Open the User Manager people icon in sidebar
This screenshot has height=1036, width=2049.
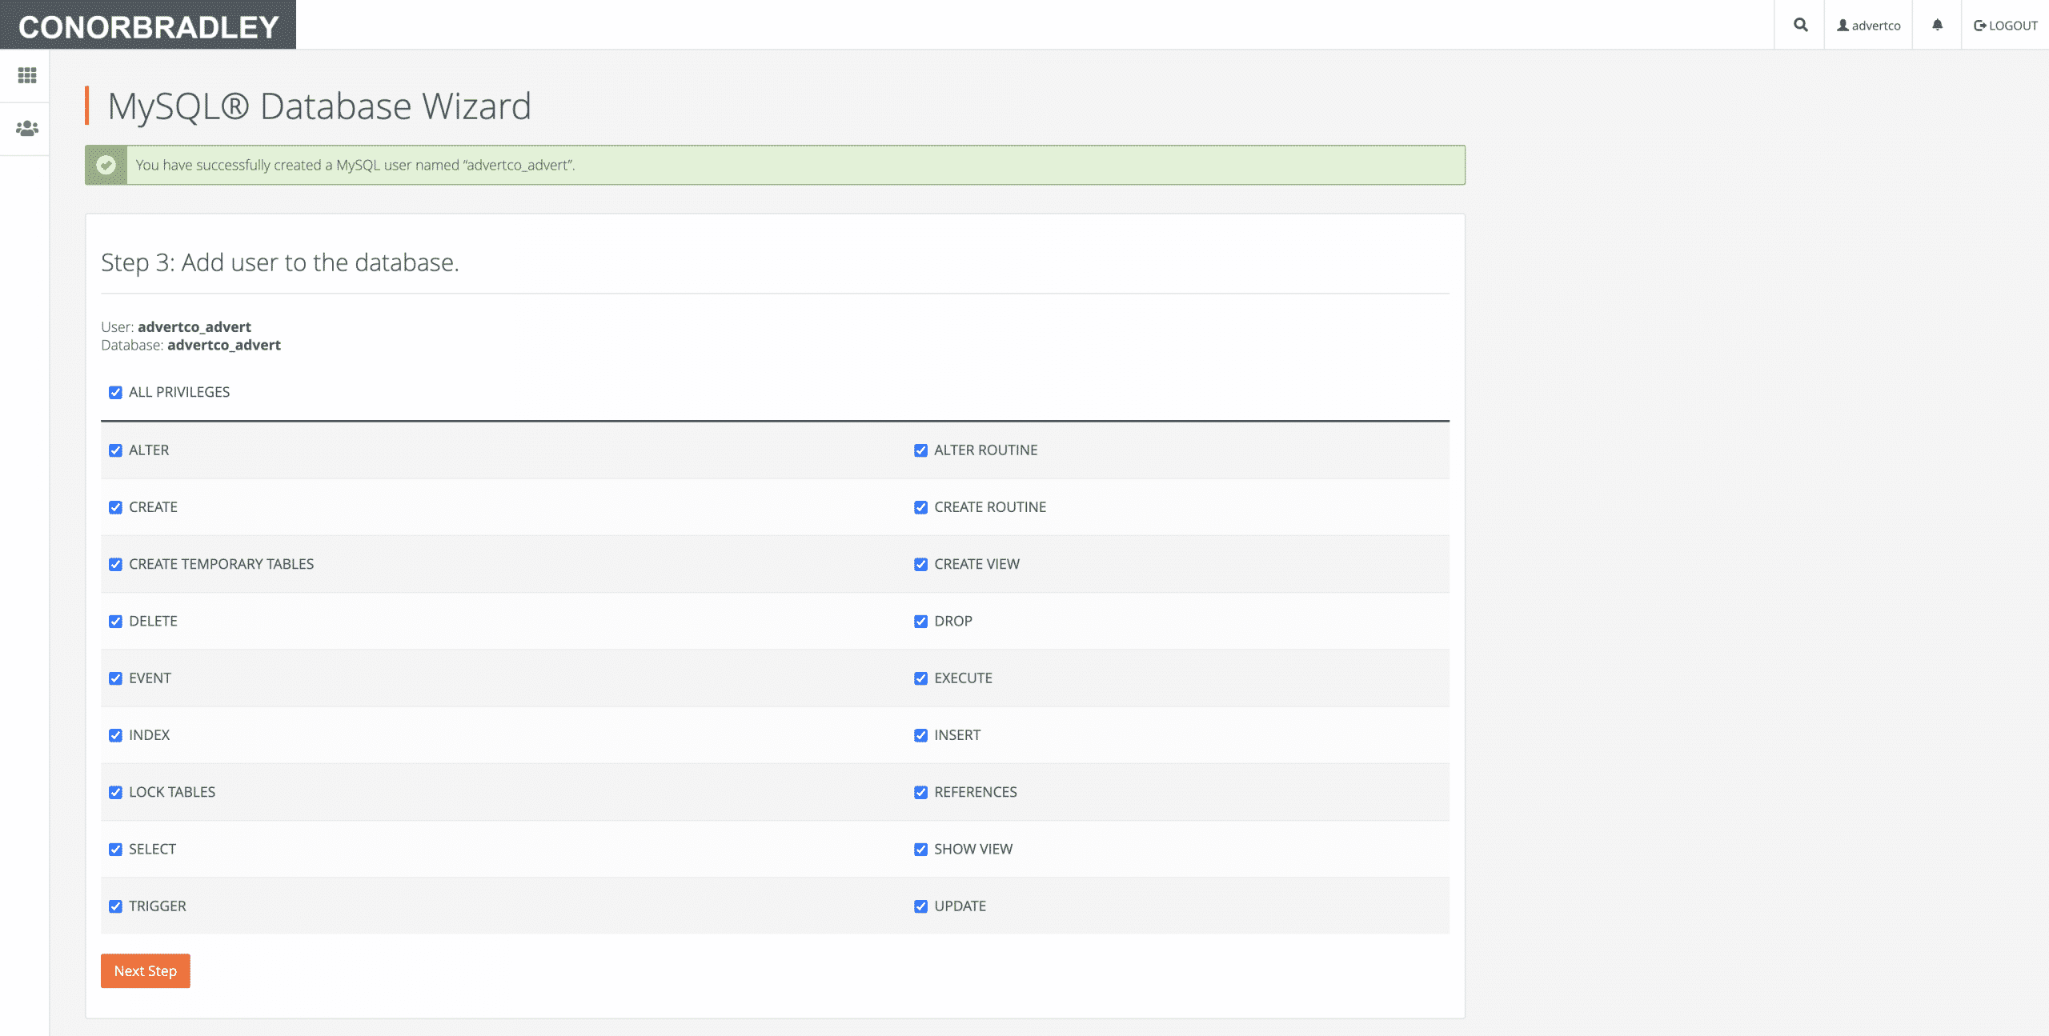tap(27, 128)
